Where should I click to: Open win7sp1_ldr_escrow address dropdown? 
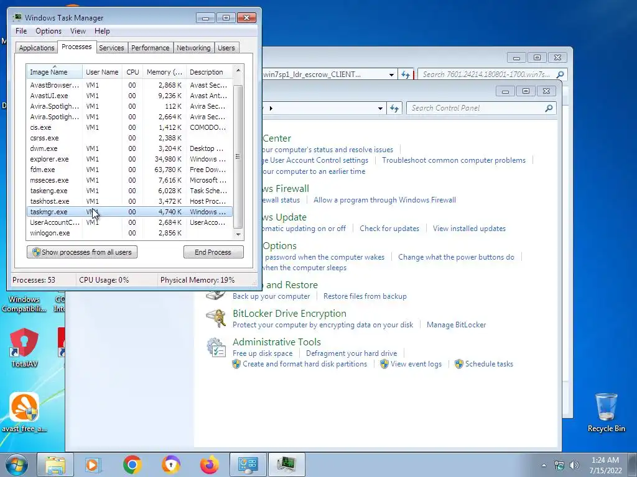[x=391, y=75]
